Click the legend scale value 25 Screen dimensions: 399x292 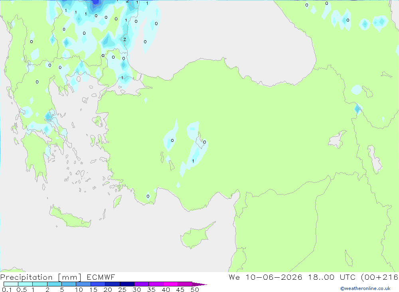122,290
